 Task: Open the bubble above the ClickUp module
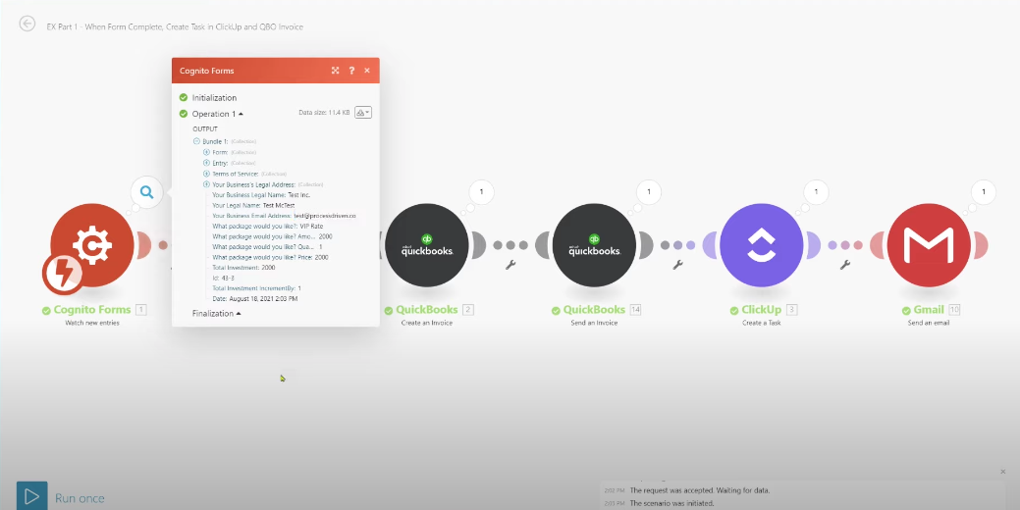point(817,191)
